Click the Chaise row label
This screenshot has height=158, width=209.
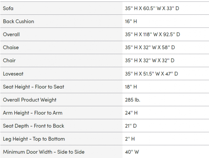click(x=11, y=47)
